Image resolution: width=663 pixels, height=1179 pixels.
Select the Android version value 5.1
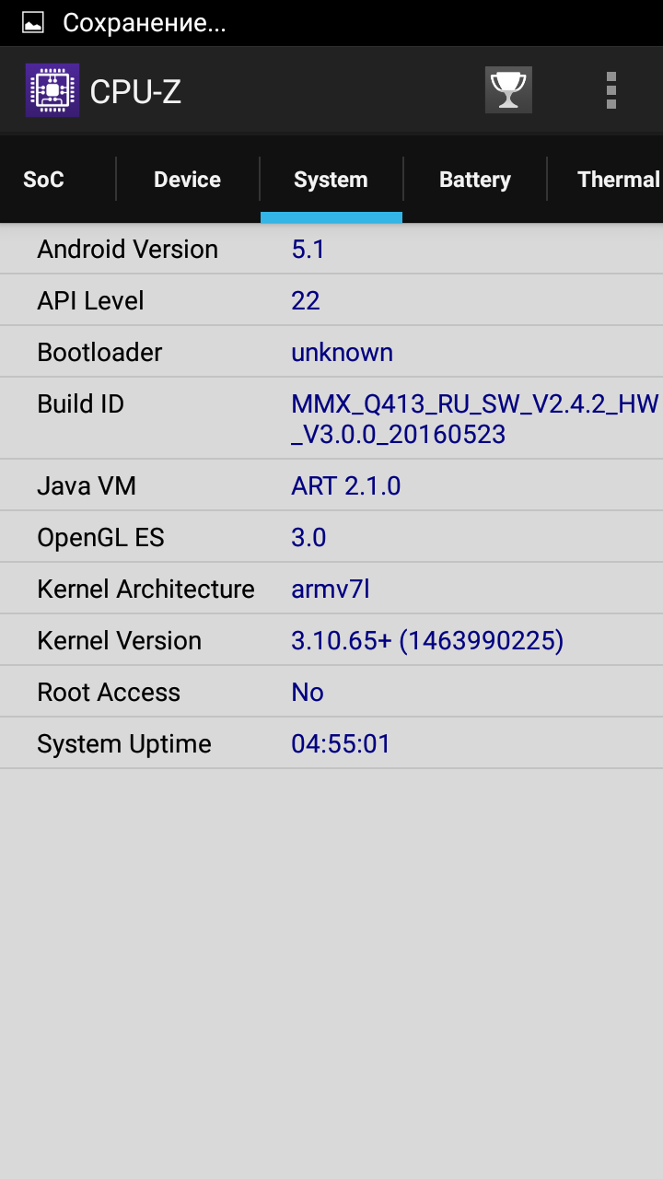[x=308, y=250]
